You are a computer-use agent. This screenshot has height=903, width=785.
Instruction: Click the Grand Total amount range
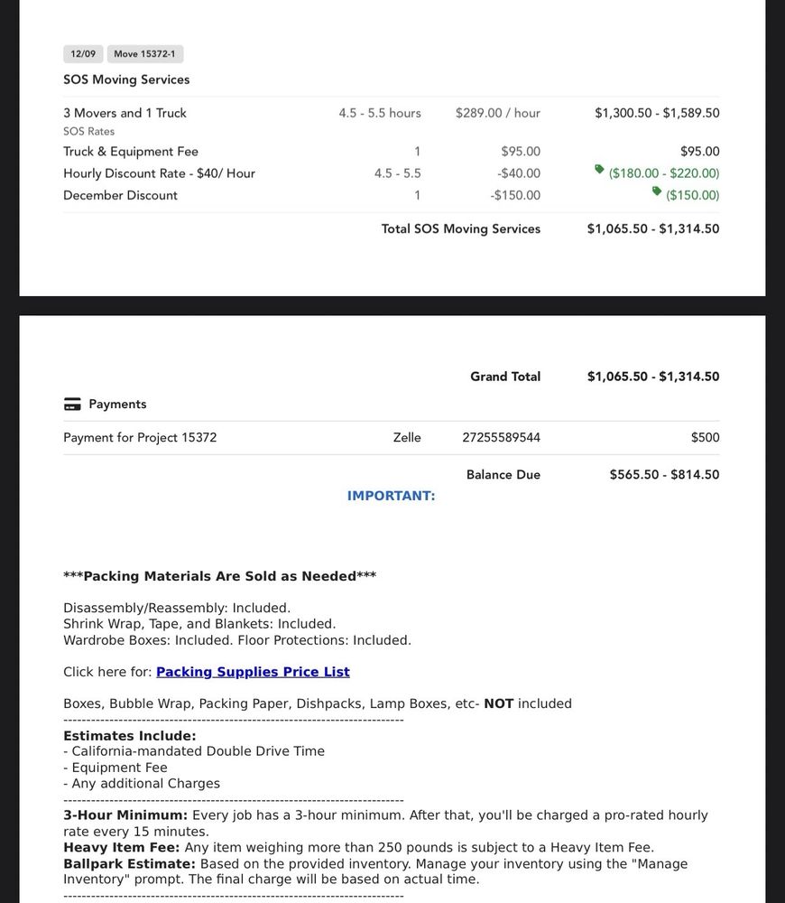click(653, 377)
